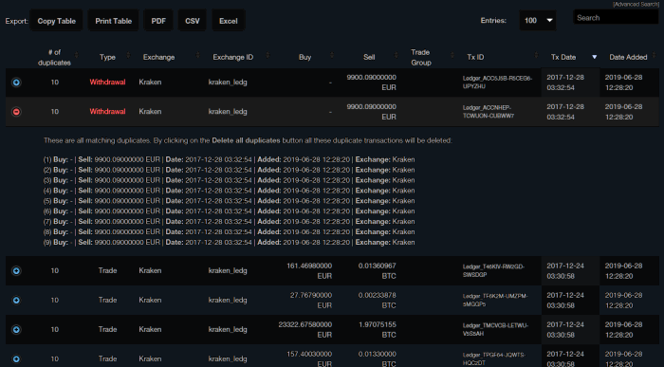Sort by Exchange column header

158,57
